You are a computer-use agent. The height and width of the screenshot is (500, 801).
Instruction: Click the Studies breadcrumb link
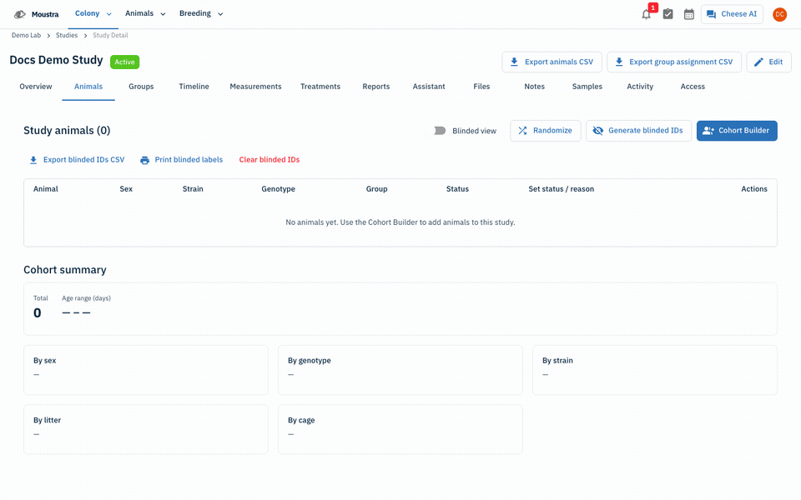click(x=67, y=35)
